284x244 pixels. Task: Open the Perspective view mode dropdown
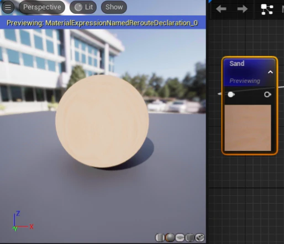point(42,7)
